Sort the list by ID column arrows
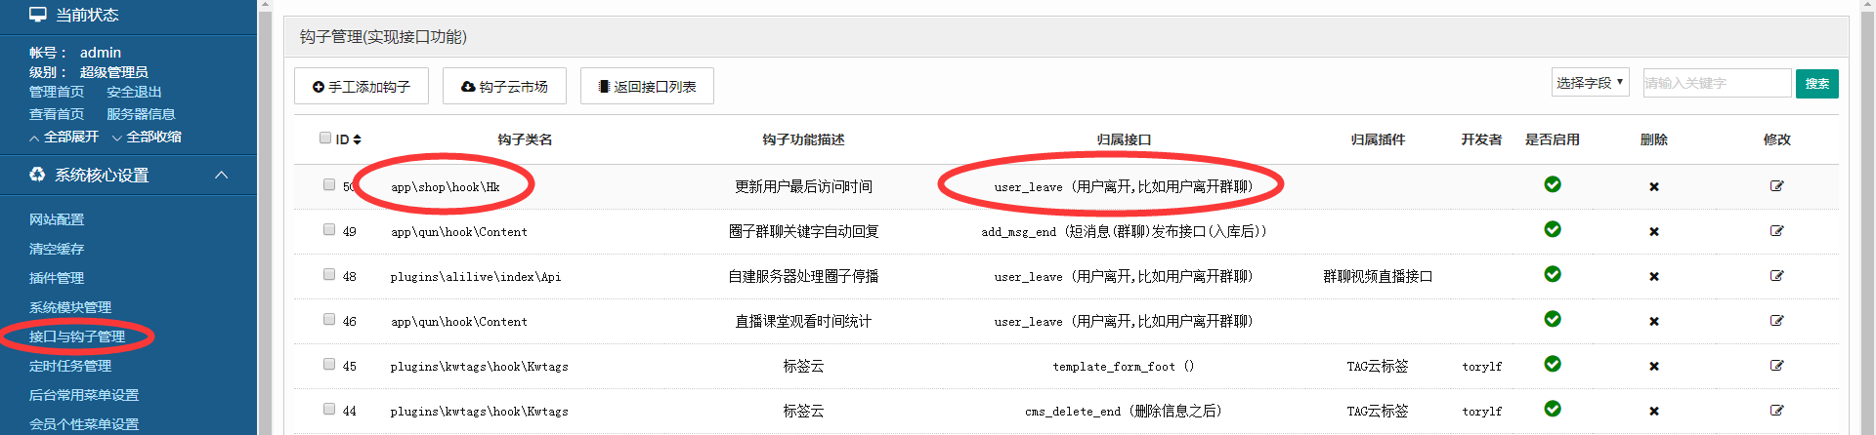Screen dimensions: 1876x435 [x=357, y=139]
